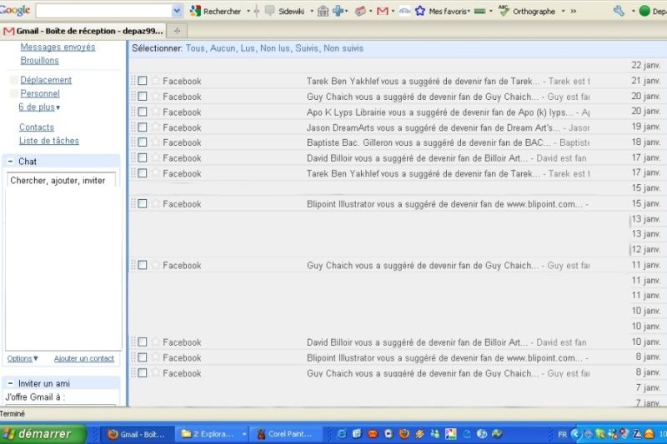Open the Déplacement label
The width and height of the screenshot is (667, 444).
[x=46, y=80]
